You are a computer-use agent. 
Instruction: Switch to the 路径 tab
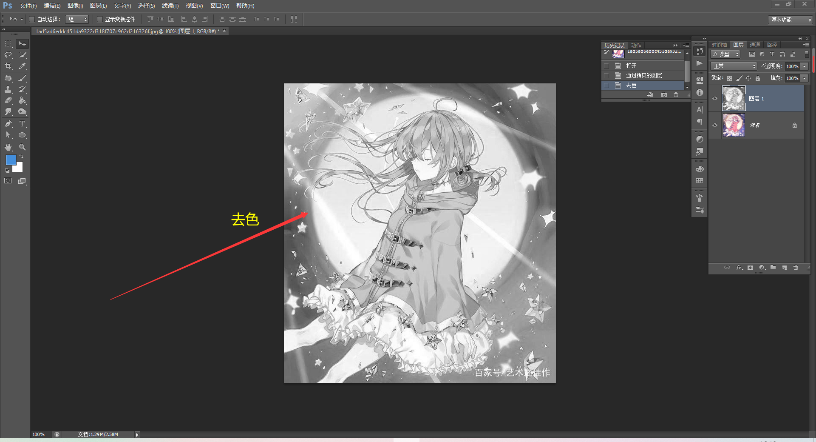click(772, 45)
